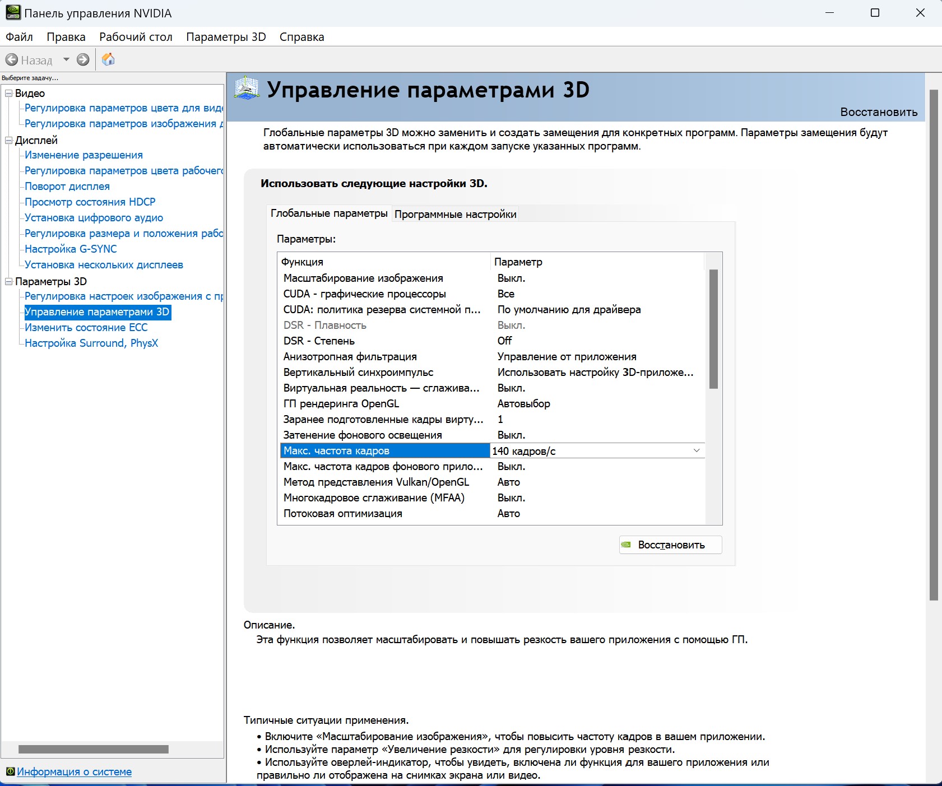The height and width of the screenshot is (786, 942).
Task: Click NVIDIA logo in title bar
Action: [x=13, y=12]
